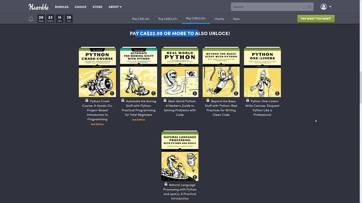Open the Choice menu item

(80, 7)
